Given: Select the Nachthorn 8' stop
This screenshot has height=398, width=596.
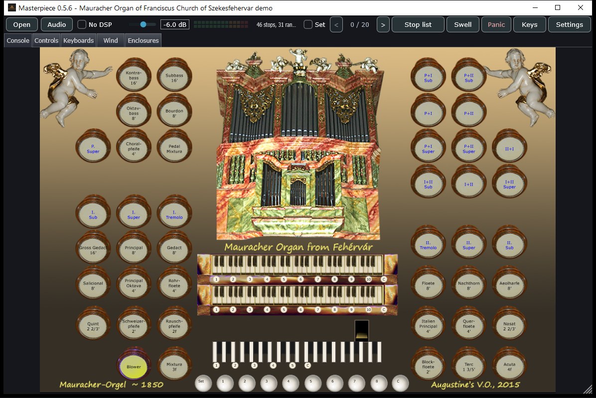Looking at the screenshot, I should tap(468, 285).
